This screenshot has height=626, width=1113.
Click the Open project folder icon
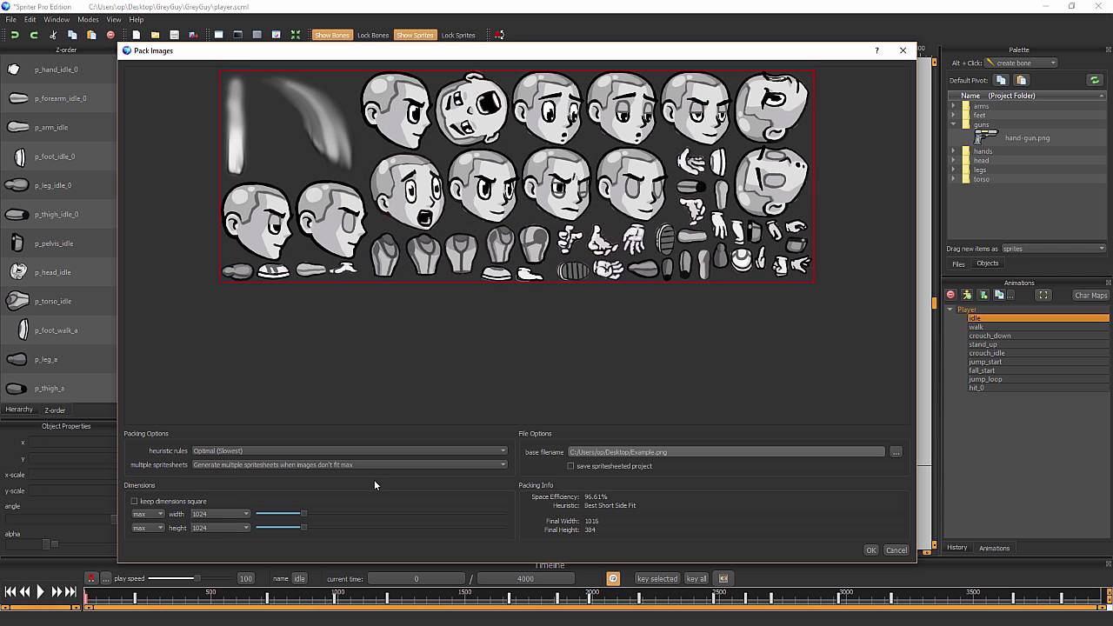point(155,35)
